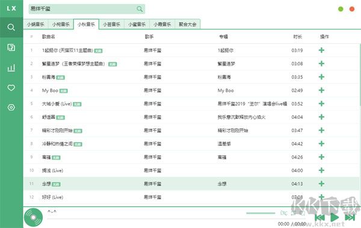Select the 好好 (Live) song title
The width and height of the screenshot is (361, 228).
52,197
